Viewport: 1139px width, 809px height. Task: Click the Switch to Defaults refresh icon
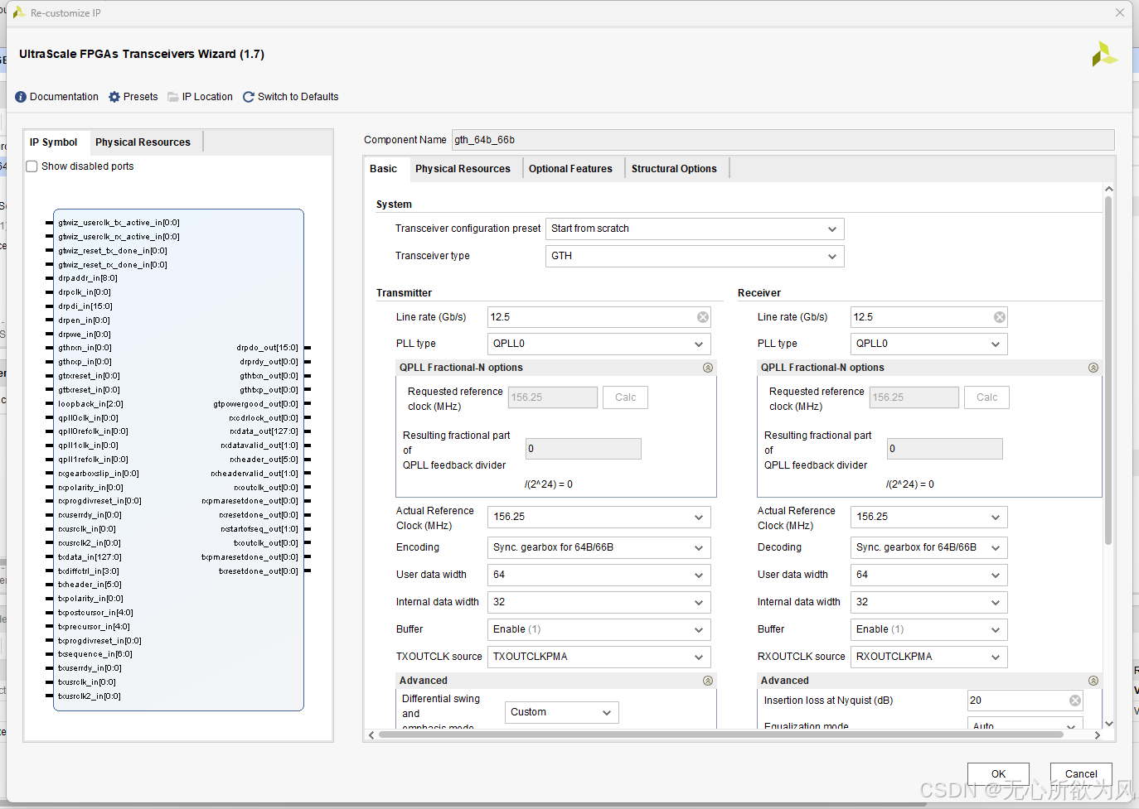tap(249, 97)
